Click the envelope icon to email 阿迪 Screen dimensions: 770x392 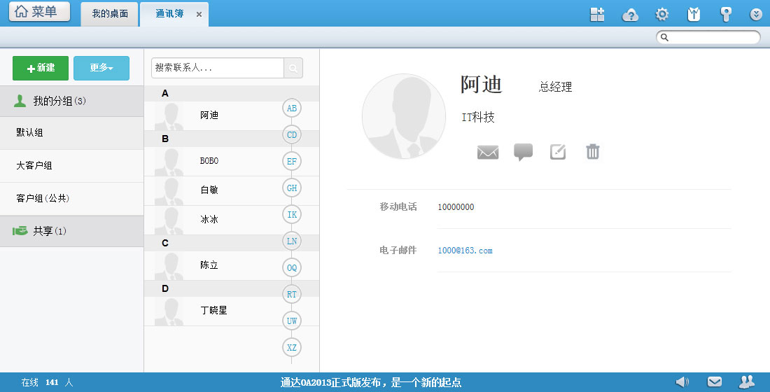click(488, 152)
